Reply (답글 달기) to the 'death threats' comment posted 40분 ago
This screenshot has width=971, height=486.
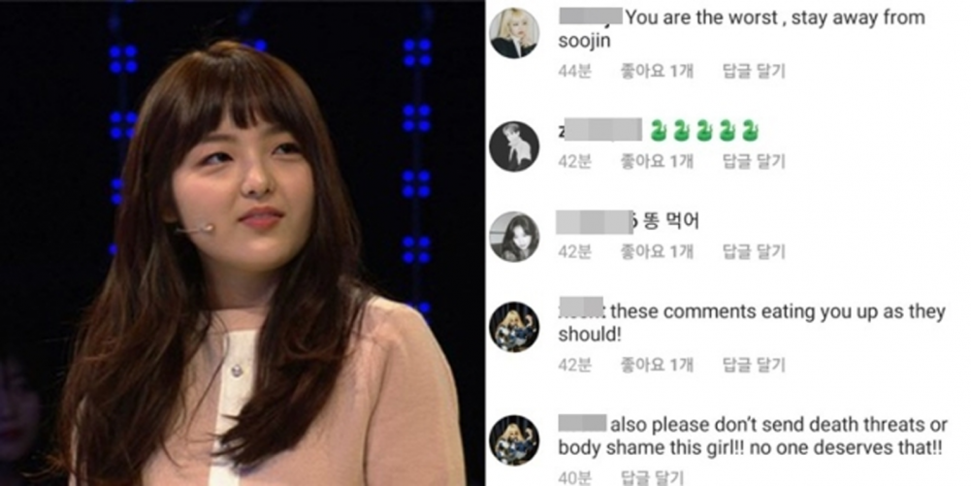[652, 477]
